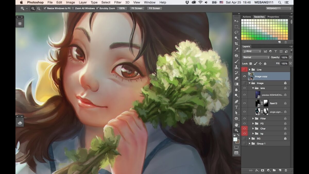309x174 pixels.
Task: Select the Crop tool
Action: tap(236, 44)
